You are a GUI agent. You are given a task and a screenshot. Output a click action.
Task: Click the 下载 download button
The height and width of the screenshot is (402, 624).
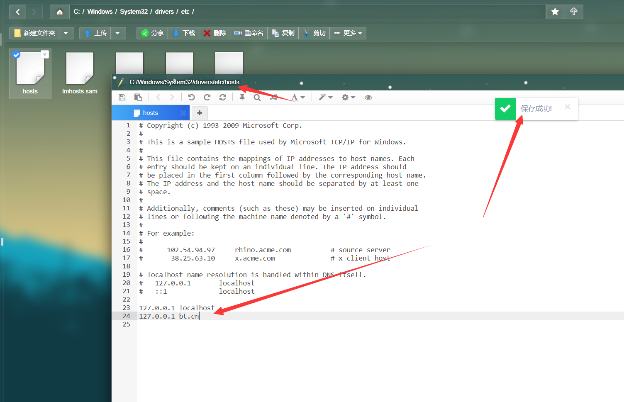click(183, 33)
